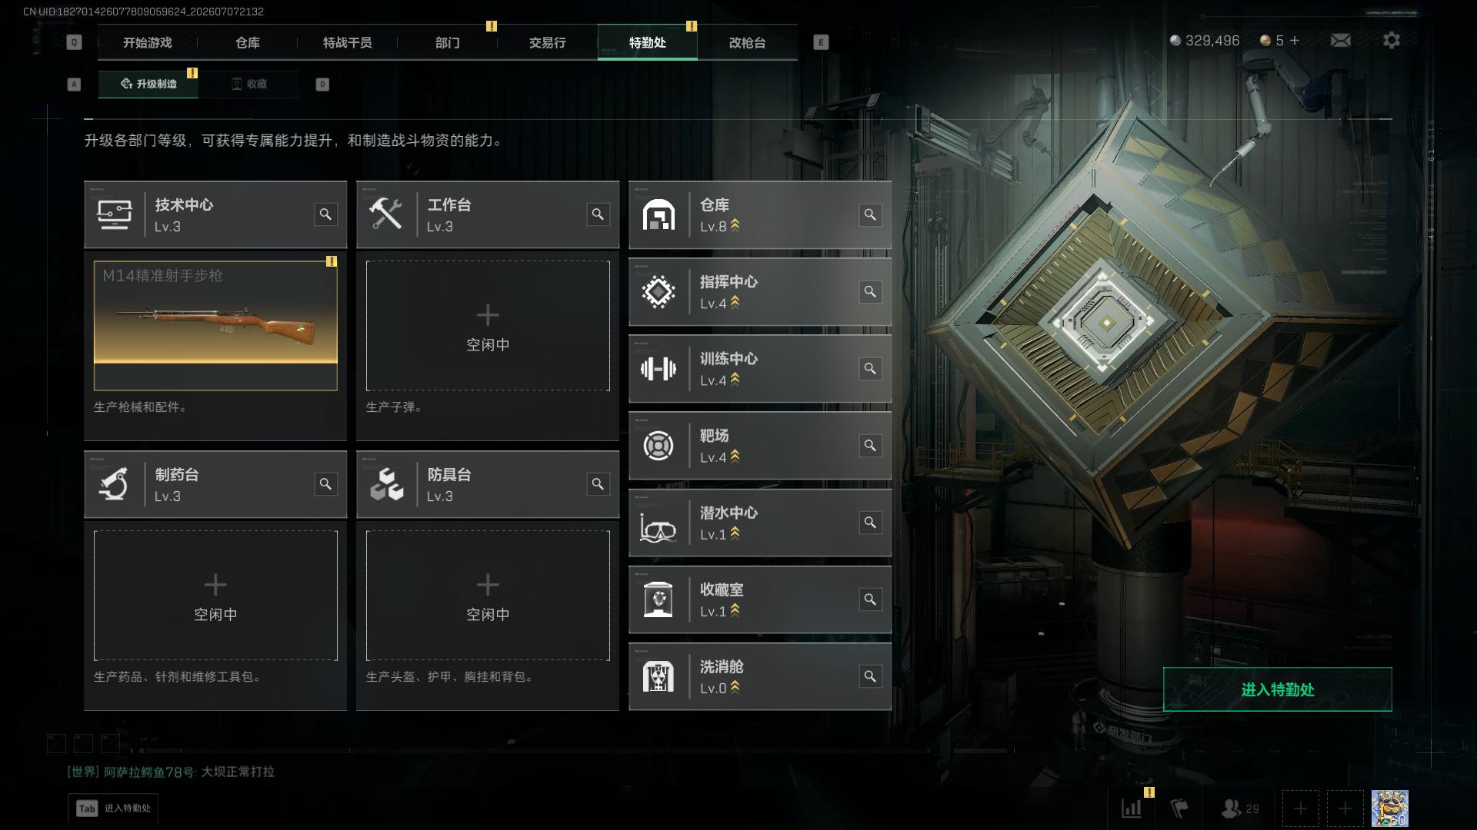Click the flag icon in bottom bar
This screenshot has height=830, width=1477.
(1179, 808)
